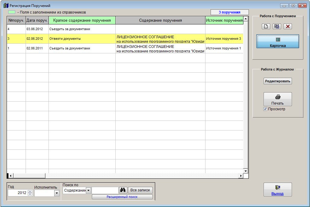Click Съездить за документами in row 1
Image resolution: width=310 pixels, height=207 pixels.
click(x=82, y=49)
